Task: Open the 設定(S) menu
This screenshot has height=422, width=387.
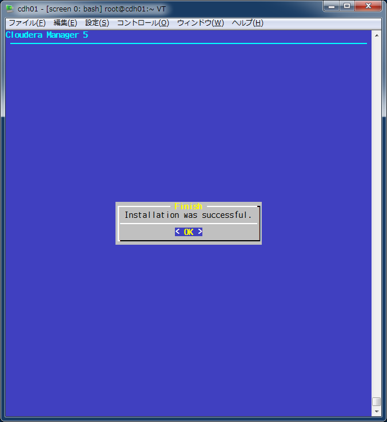Action: click(97, 23)
